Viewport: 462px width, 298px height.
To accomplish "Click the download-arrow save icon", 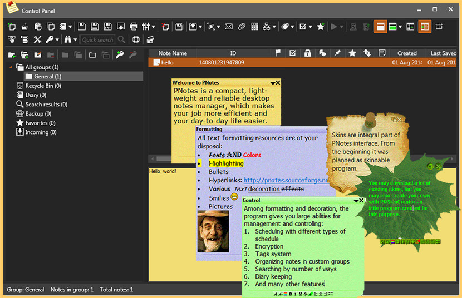I will point(121,27).
